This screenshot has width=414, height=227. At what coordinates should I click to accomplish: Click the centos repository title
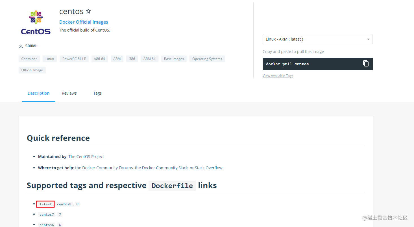click(x=71, y=11)
